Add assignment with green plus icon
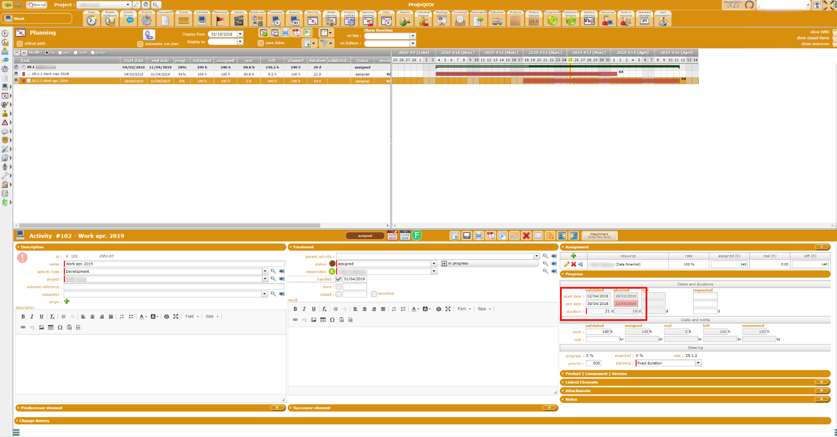The width and height of the screenshot is (837, 437). point(573,256)
